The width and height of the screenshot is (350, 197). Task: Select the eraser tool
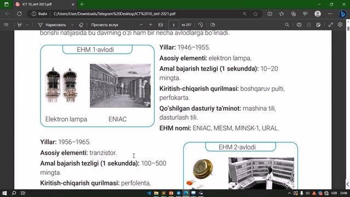(81, 25)
